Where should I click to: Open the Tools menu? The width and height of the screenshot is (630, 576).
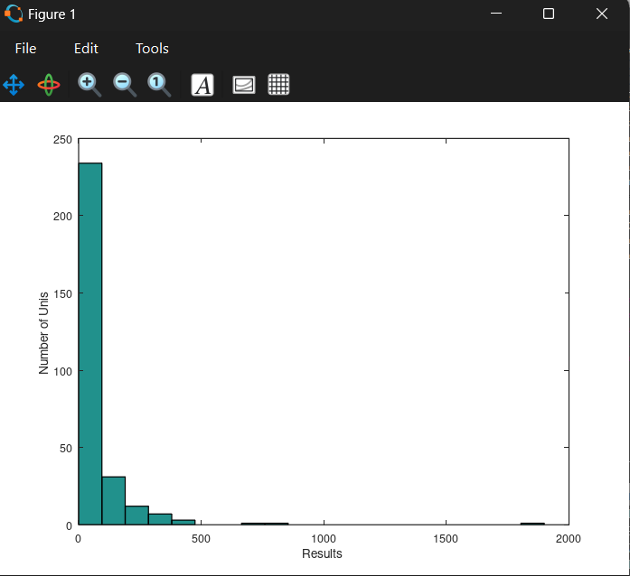coord(152,49)
